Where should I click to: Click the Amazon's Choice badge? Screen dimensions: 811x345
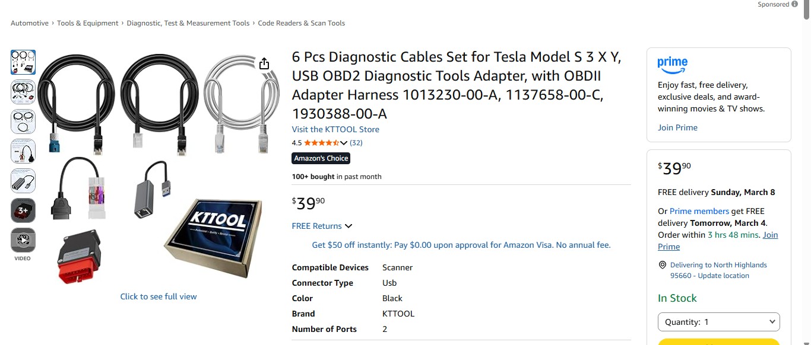click(321, 158)
